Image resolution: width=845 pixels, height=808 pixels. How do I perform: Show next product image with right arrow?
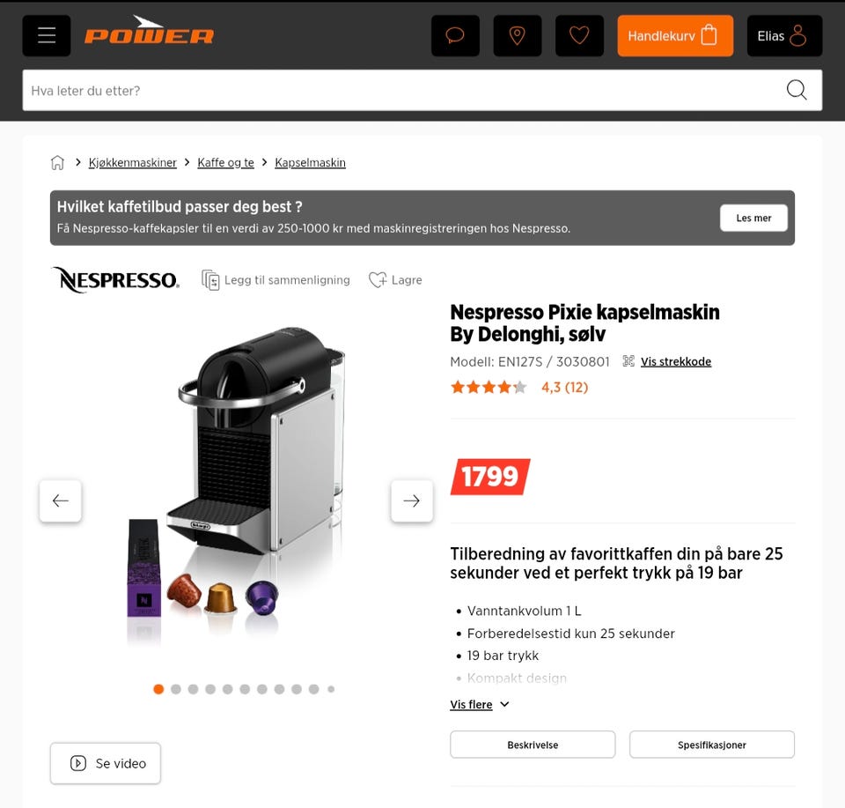(x=412, y=500)
